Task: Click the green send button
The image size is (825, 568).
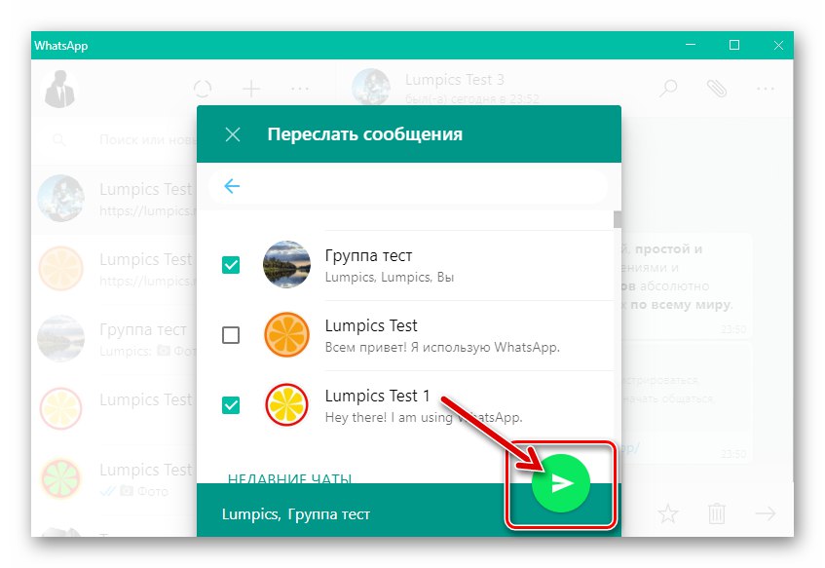Action: coord(560,483)
